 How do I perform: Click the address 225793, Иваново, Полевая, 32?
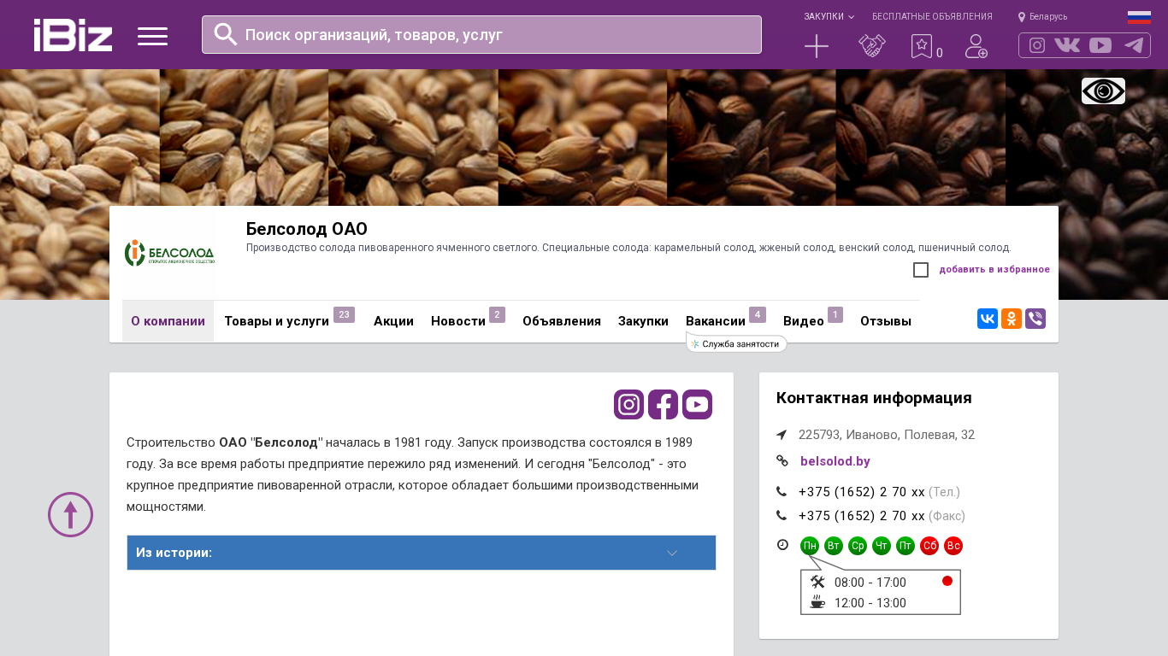887,435
